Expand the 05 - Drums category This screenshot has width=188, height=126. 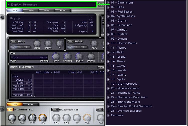coord(108,21)
